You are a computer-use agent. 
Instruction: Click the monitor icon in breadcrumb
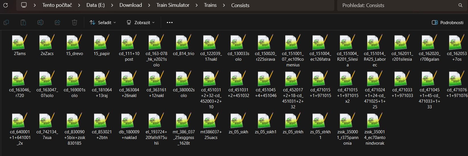pos(24,5)
